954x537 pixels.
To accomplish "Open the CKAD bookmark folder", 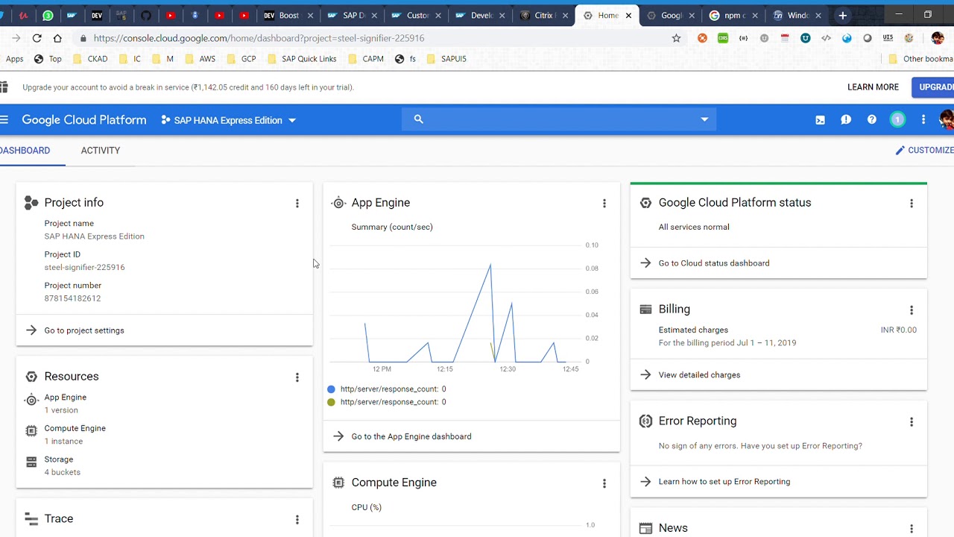I will pos(90,59).
